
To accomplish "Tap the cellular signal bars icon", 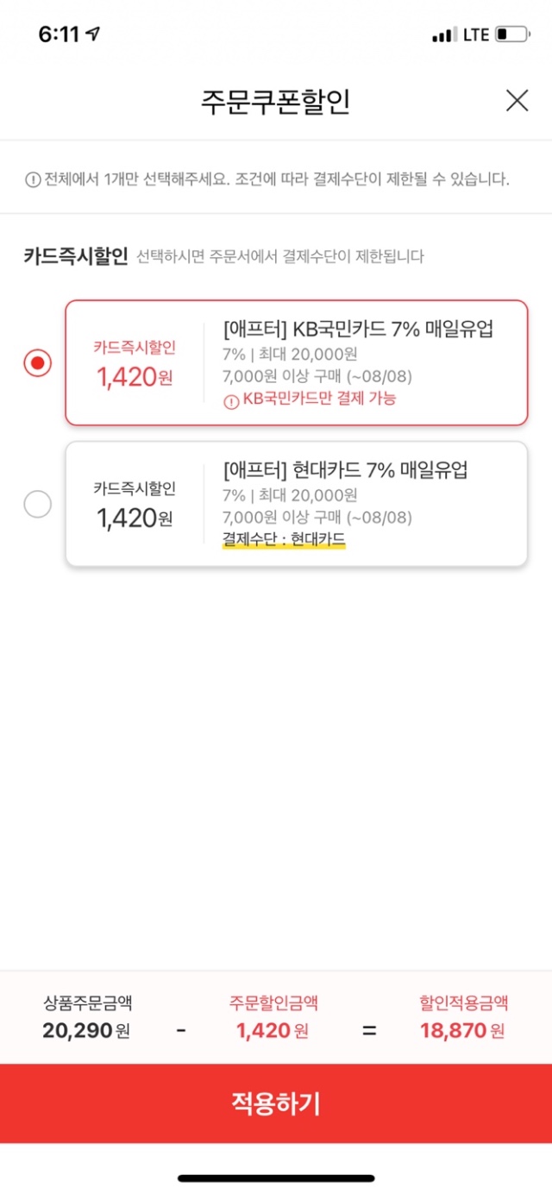I will tap(443, 35).
